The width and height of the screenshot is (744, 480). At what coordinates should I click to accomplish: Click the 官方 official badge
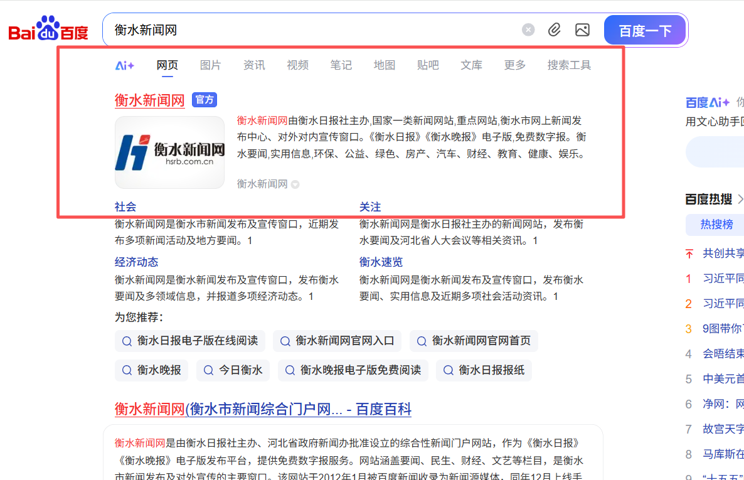point(204,100)
